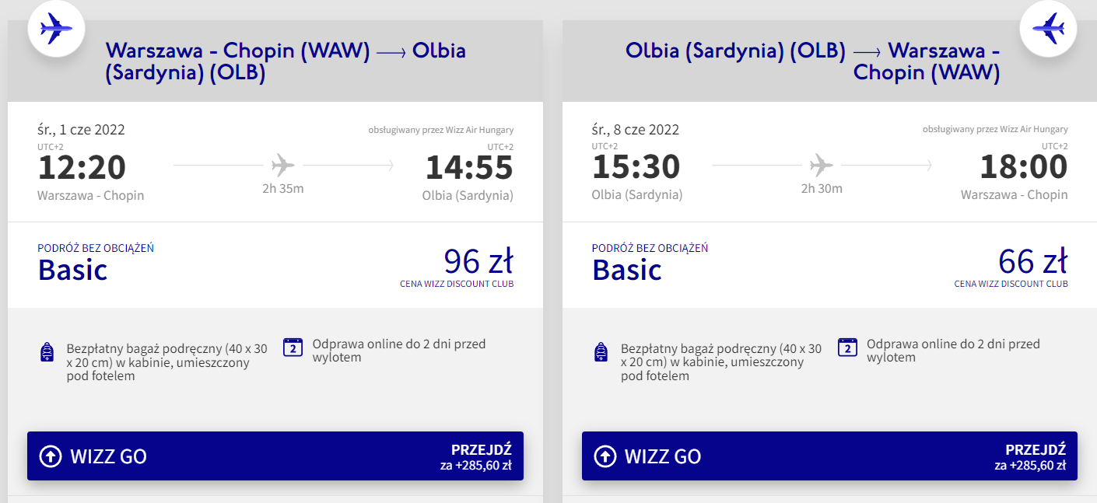The image size is (1097, 503).
Task: Click the calendar check-in icon in the outbound card
Action: [x=293, y=347]
